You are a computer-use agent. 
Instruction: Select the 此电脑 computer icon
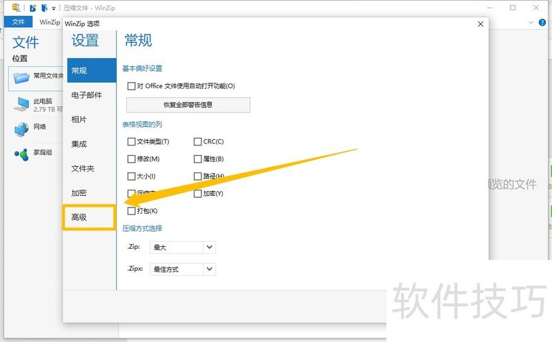22,105
